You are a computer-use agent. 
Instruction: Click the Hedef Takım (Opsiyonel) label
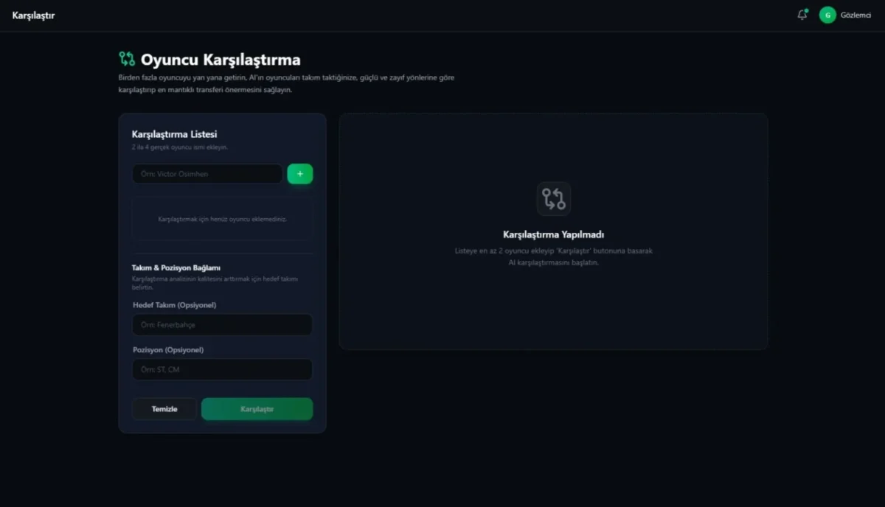pos(175,305)
